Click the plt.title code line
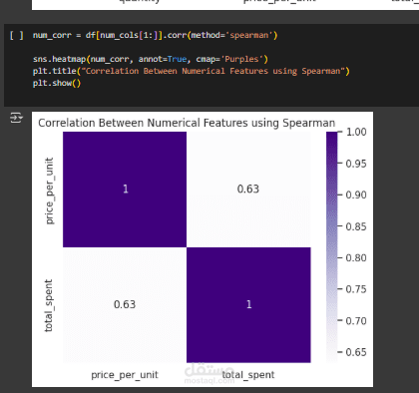The image size is (419, 393). click(x=192, y=71)
